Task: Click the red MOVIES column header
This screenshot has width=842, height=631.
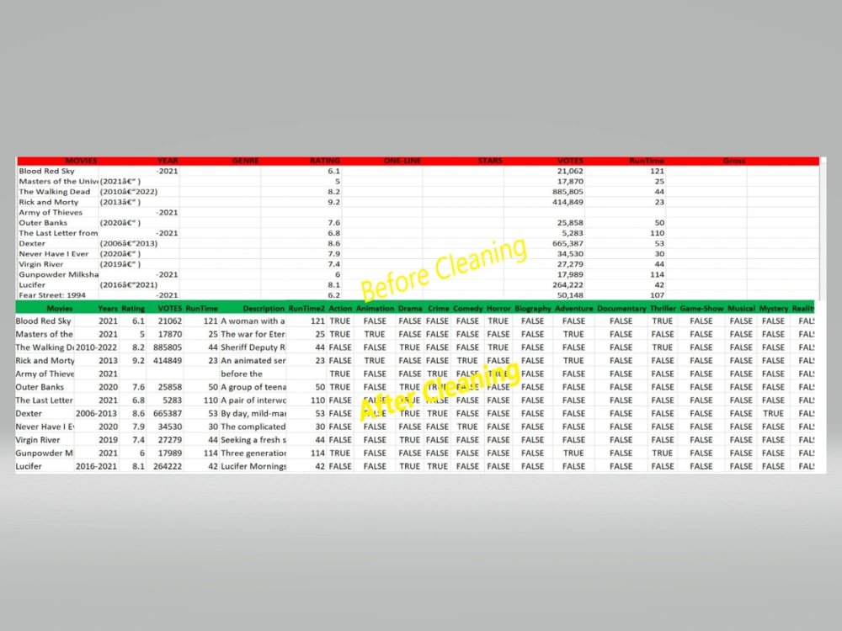Action: coord(81,161)
